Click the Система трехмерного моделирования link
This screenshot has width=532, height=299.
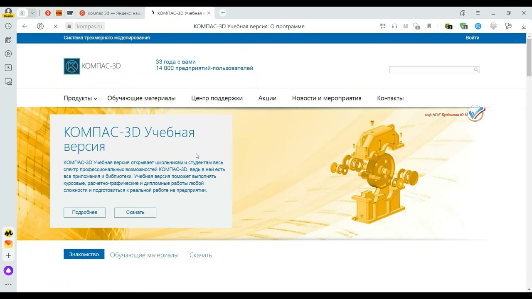[x=106, y=38]
